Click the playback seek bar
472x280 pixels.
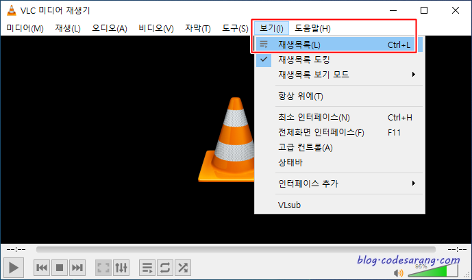[236, 249]
